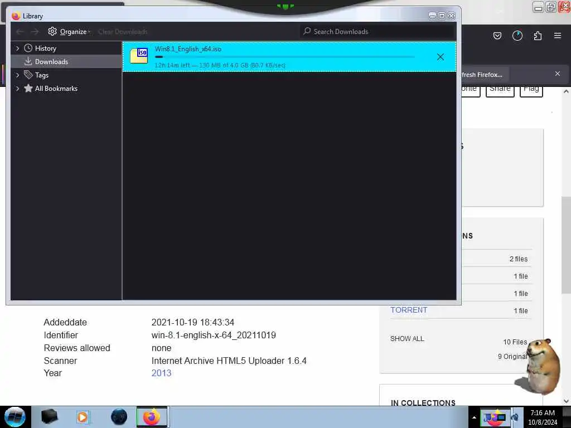The height and width of the screenshot is (428, 571).
Task: Click the system tray network icon
Action: pos(514,417)
